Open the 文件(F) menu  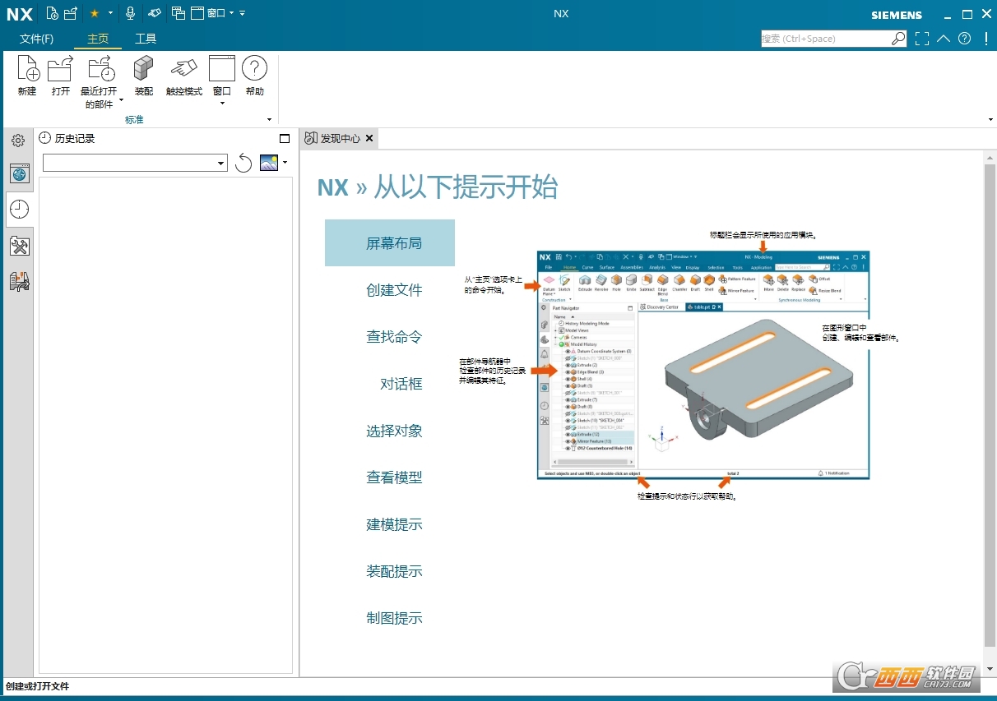(x=36, y=39)
